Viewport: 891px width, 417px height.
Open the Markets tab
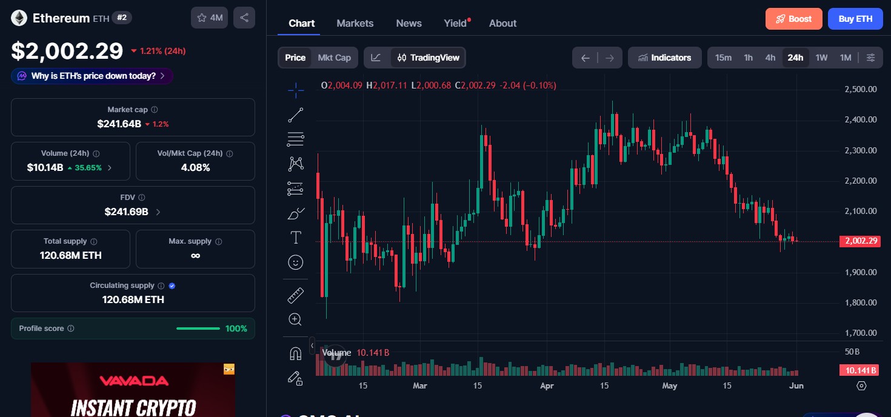click(x=355, y=23)
